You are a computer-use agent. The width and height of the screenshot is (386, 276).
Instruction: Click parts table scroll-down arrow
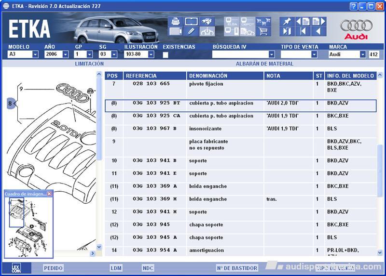(x=380, y=252)
